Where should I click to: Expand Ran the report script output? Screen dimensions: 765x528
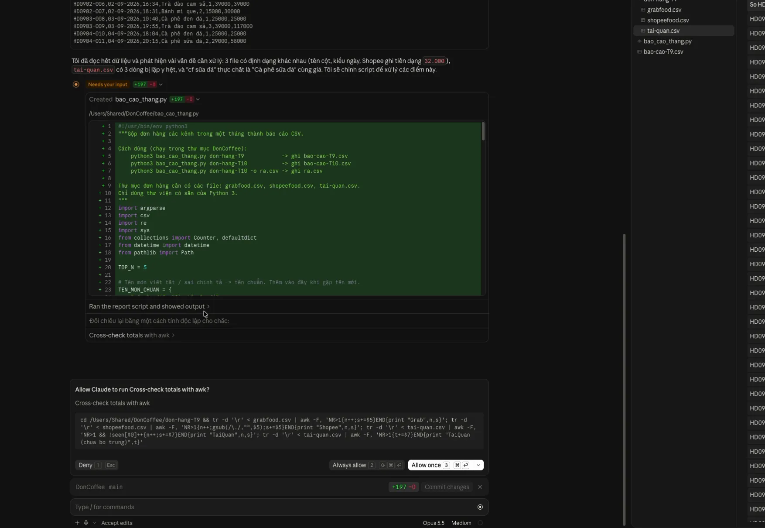coord(149,306)
